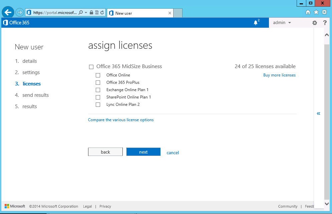This screenshot has height=214, width=332.
Task: Check the SharePoint Online Plan 1 checkbox
Action: pos(98,97)
